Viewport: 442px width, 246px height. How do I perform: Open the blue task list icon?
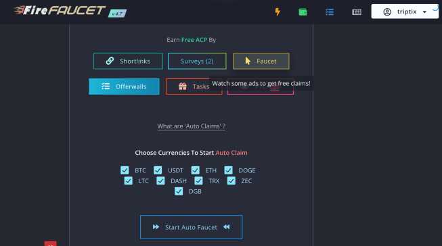(x=330, y=11)
